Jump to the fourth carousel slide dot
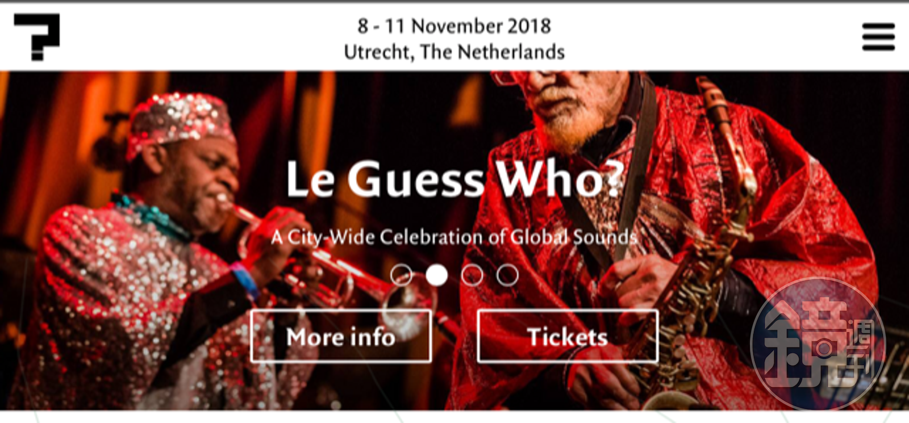Viewport: 909px width, 423px height. (x=507, y=275)
